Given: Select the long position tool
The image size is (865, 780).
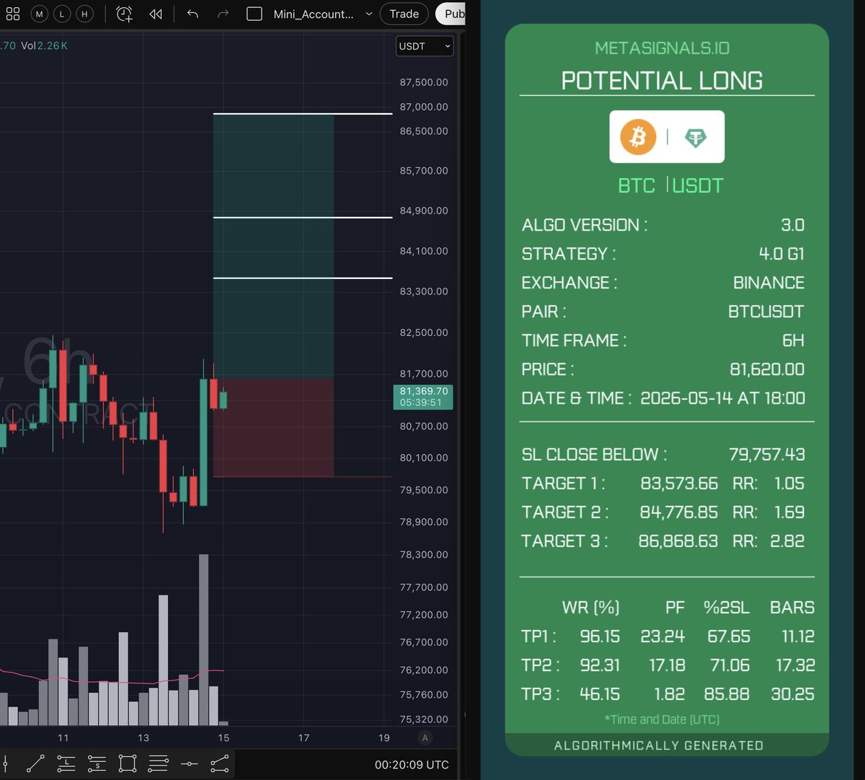Looking at the screenshot, I should click(x=66, y=763).
